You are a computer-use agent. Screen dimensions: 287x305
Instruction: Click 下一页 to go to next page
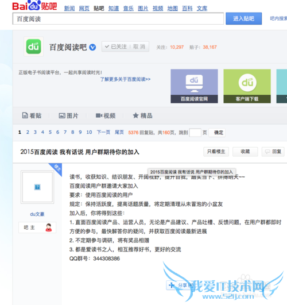tap(103, 132)
